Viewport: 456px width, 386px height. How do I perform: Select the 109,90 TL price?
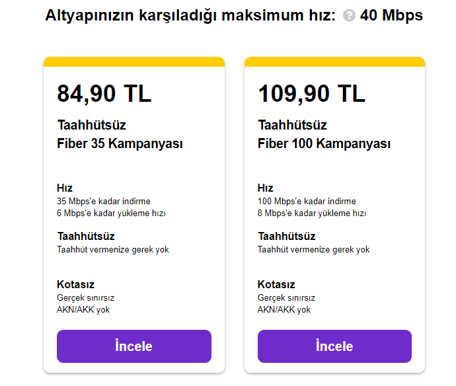click(x=311, y=94)
